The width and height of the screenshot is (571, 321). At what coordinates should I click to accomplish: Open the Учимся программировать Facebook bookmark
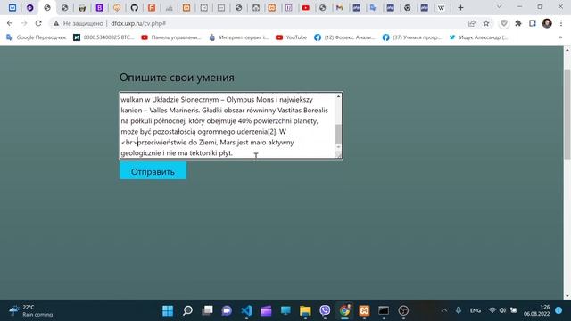coord(412,37)
